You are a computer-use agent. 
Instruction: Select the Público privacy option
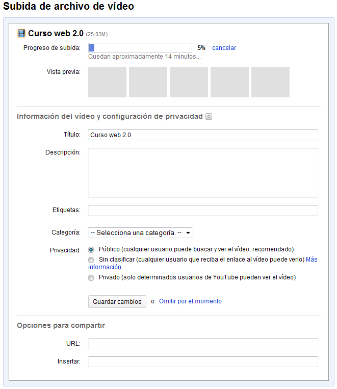(91, 250)
